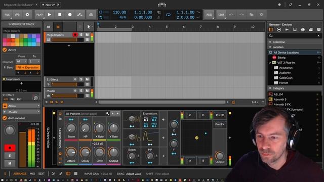The image size is (324, 182).
Task: Select the pointer tool
Action: pos(89,27)
